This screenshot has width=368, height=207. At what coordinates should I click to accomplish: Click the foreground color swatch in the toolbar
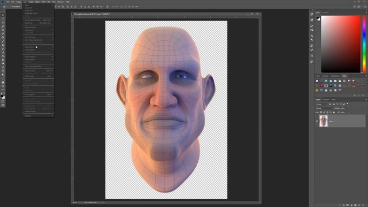click(2, 96)
